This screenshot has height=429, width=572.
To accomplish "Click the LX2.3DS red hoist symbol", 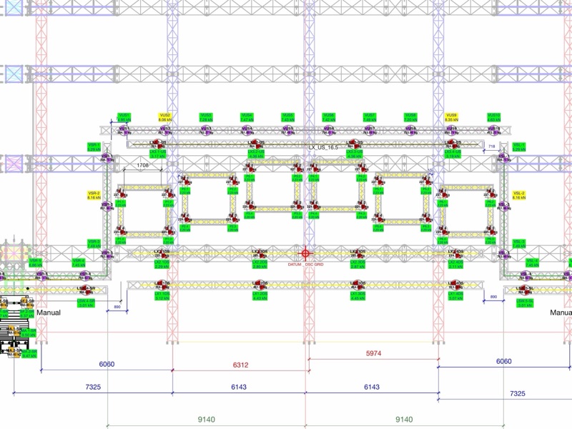I will point(358,253).
